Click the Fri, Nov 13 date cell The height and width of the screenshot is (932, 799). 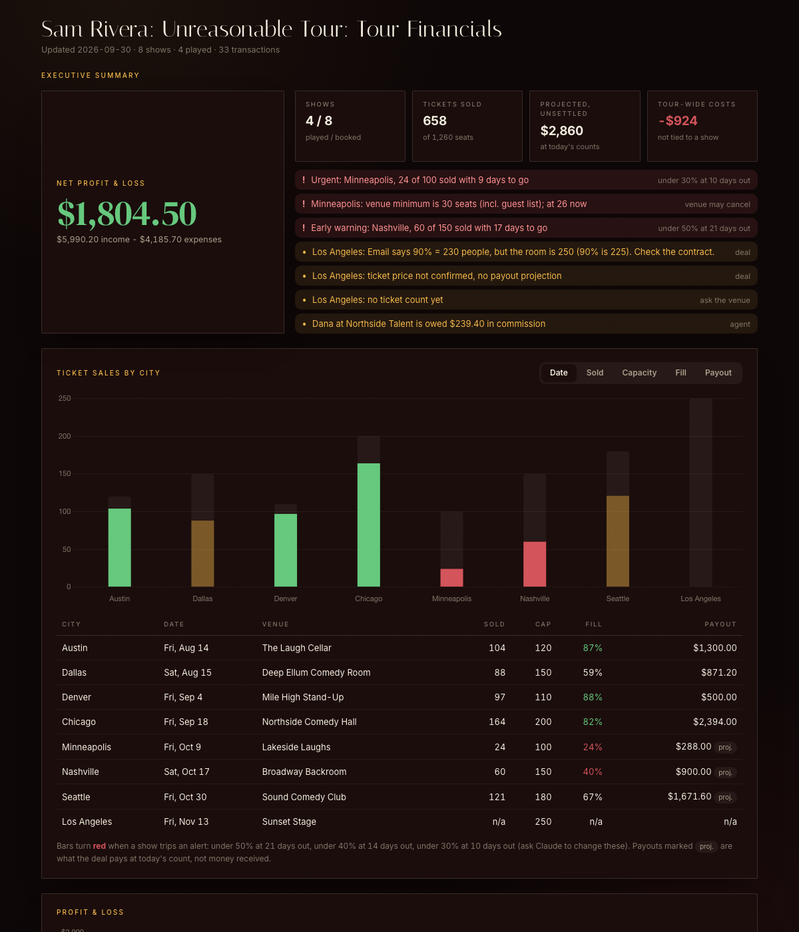(186, 821)
